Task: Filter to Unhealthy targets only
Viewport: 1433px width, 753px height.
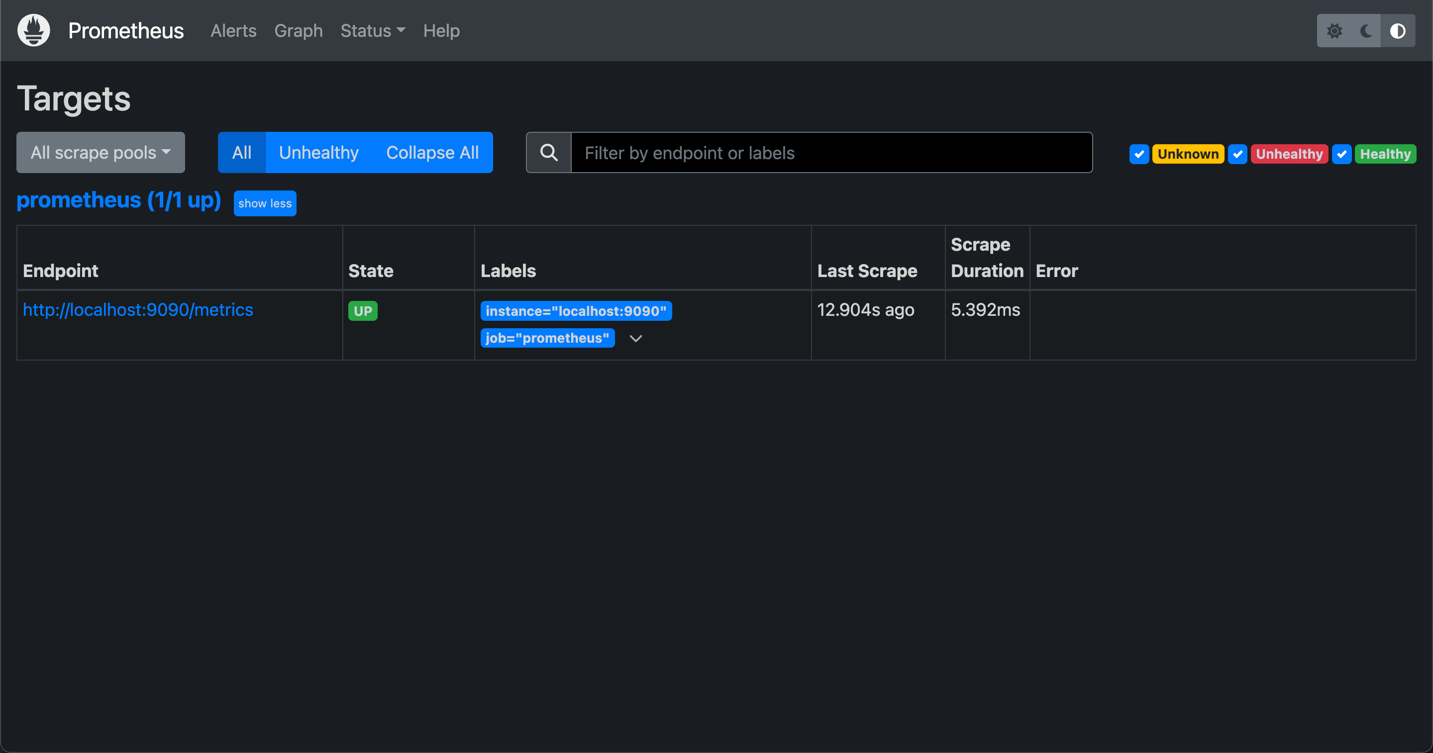Action: pyautogui.click(x=319, y=152)
